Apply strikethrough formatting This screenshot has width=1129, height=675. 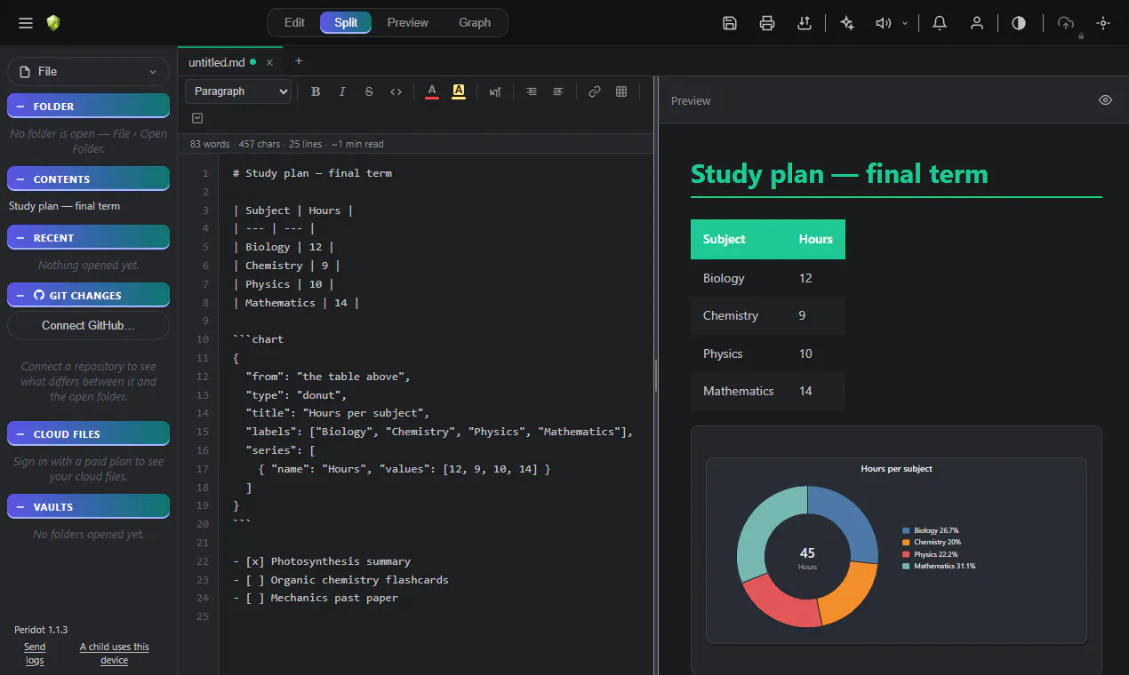click(x=369, y=91)
